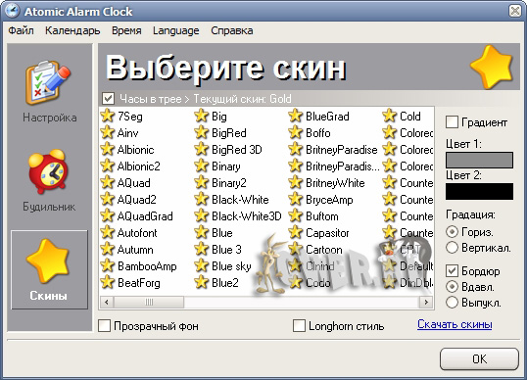
Task: Follow the Скачать скины link
Action: click(455, 324)
